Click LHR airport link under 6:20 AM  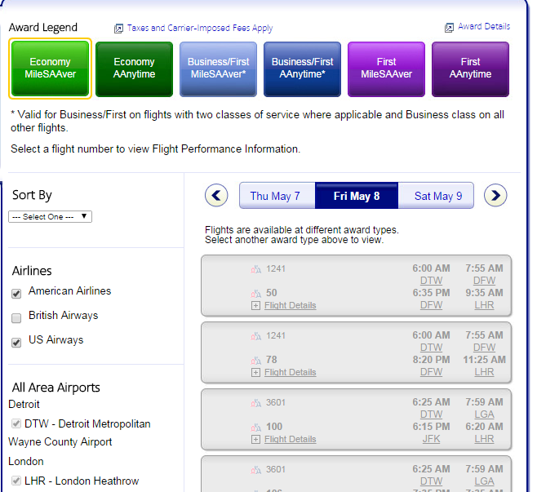coord(484,439)
